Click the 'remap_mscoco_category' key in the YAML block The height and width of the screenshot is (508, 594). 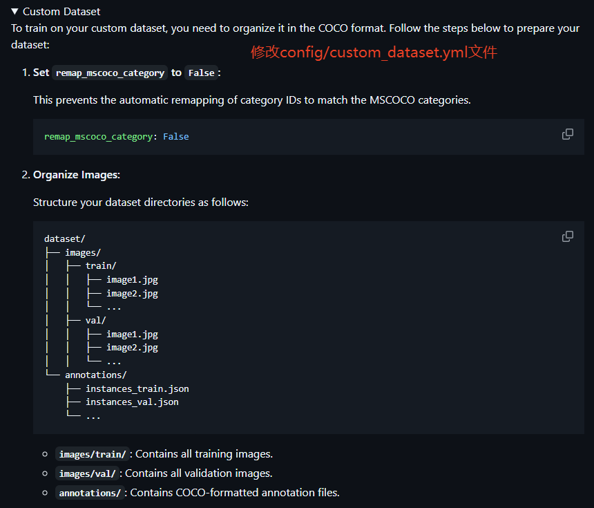pyautogui.click(x=98, y=136)
